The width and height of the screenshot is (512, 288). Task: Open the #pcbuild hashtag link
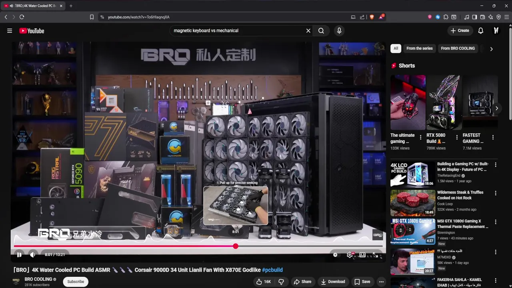click(x=272, y=270)
